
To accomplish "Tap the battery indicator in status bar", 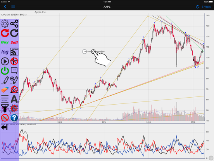I will [x=211, y=2].
